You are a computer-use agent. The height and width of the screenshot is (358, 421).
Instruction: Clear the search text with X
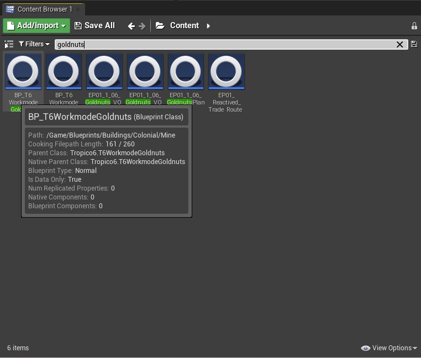point(399,45)
